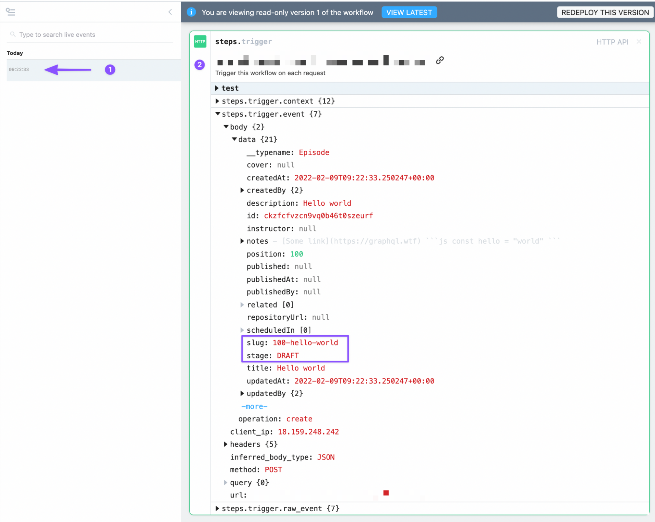Click the cover: null row
This screenshot has height=522, width=655.
pyautogui.click(x=270, y=165)
